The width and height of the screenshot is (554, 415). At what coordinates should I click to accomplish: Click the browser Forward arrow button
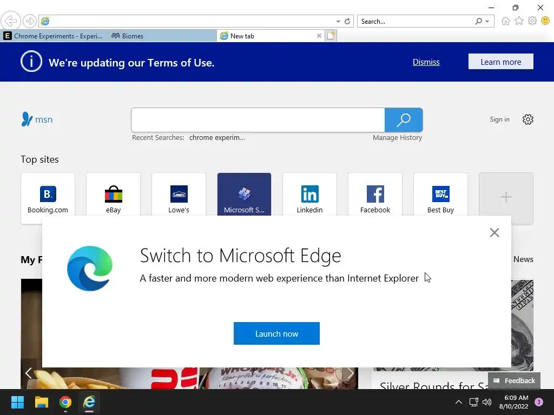30,21
